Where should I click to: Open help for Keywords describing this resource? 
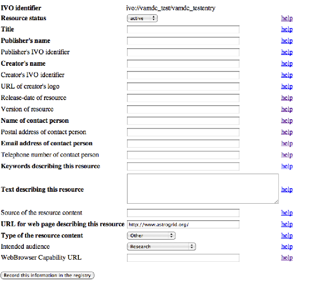[x=287, y=166]
